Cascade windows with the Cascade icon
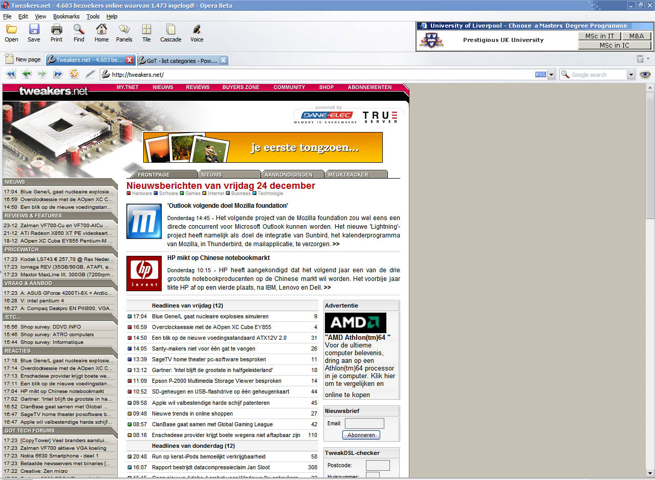Screen dimensions: 655x480 170,29
